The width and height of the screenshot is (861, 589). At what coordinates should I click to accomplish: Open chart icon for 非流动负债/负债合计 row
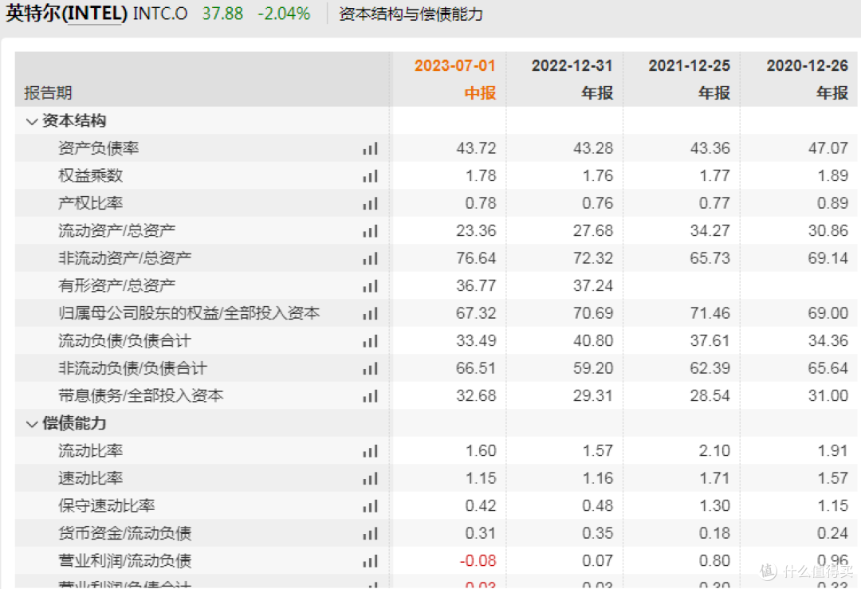pos(370,368)
